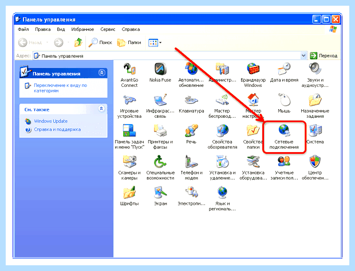Open Свойства папки icon

[253, 137]
